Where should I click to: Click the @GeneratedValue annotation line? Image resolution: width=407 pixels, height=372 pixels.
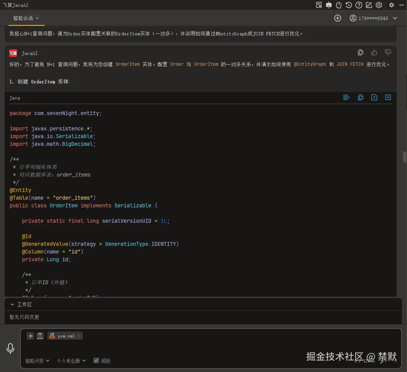coord(100,244)
